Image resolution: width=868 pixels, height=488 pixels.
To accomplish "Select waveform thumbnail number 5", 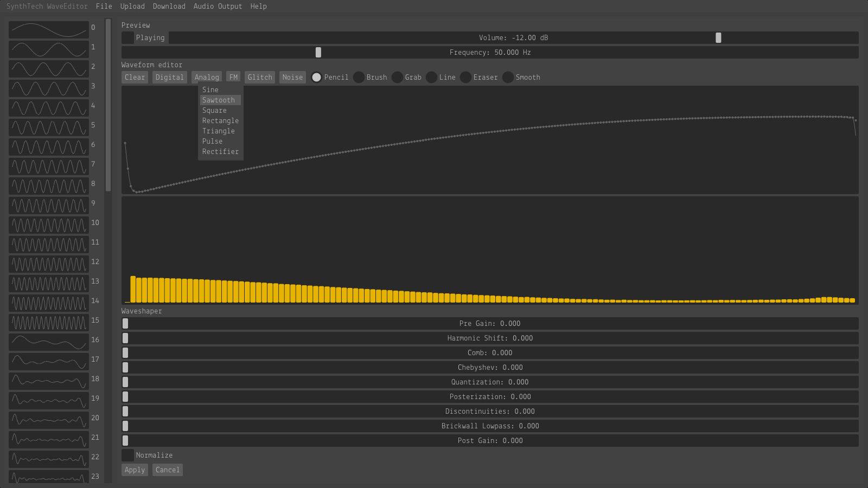I will coord(49,127).
